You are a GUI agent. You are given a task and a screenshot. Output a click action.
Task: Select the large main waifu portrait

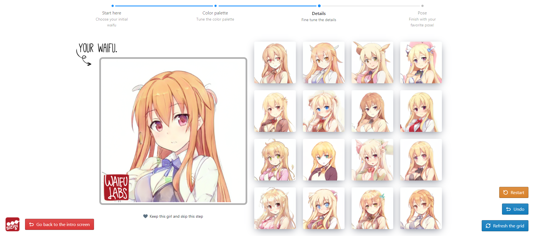coord(173,131)
